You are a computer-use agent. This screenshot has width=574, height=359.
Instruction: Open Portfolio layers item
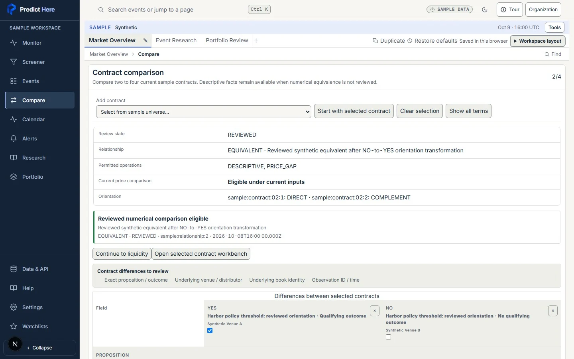39,177
